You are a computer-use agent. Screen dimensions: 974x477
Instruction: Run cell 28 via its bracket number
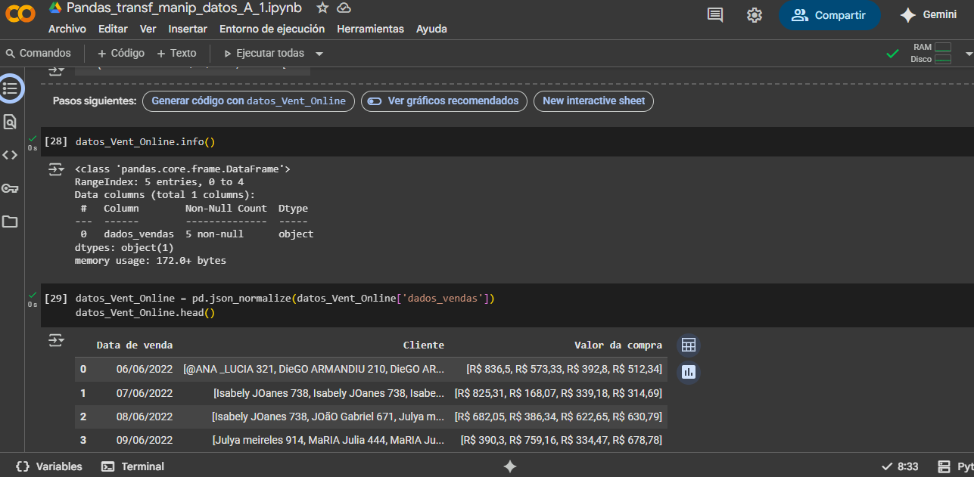tap(56, 141)
